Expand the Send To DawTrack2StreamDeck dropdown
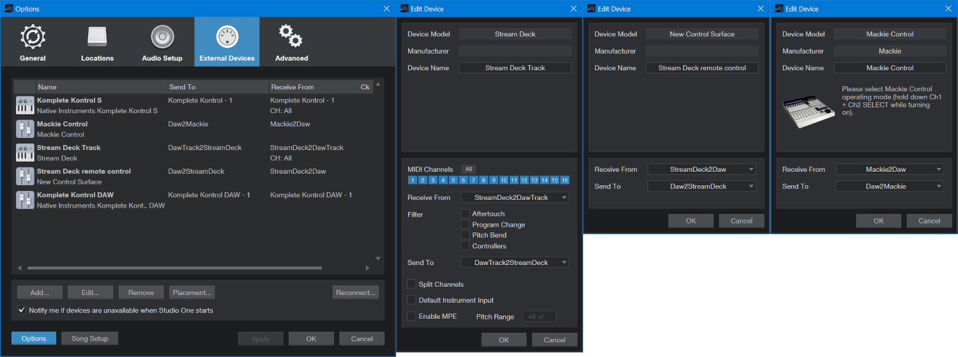 coord(515,262)
